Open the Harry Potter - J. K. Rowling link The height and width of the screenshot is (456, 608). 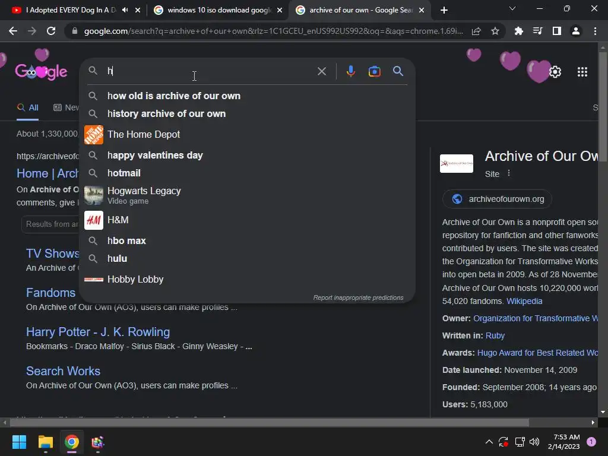[x=98, y=332]
